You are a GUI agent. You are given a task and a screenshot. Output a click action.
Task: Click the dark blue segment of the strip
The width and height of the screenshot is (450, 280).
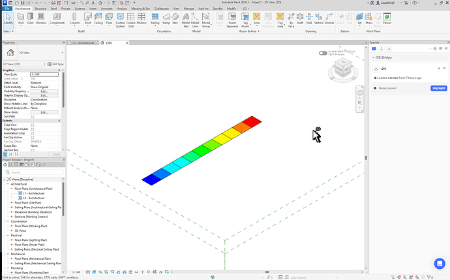[151, 179]
